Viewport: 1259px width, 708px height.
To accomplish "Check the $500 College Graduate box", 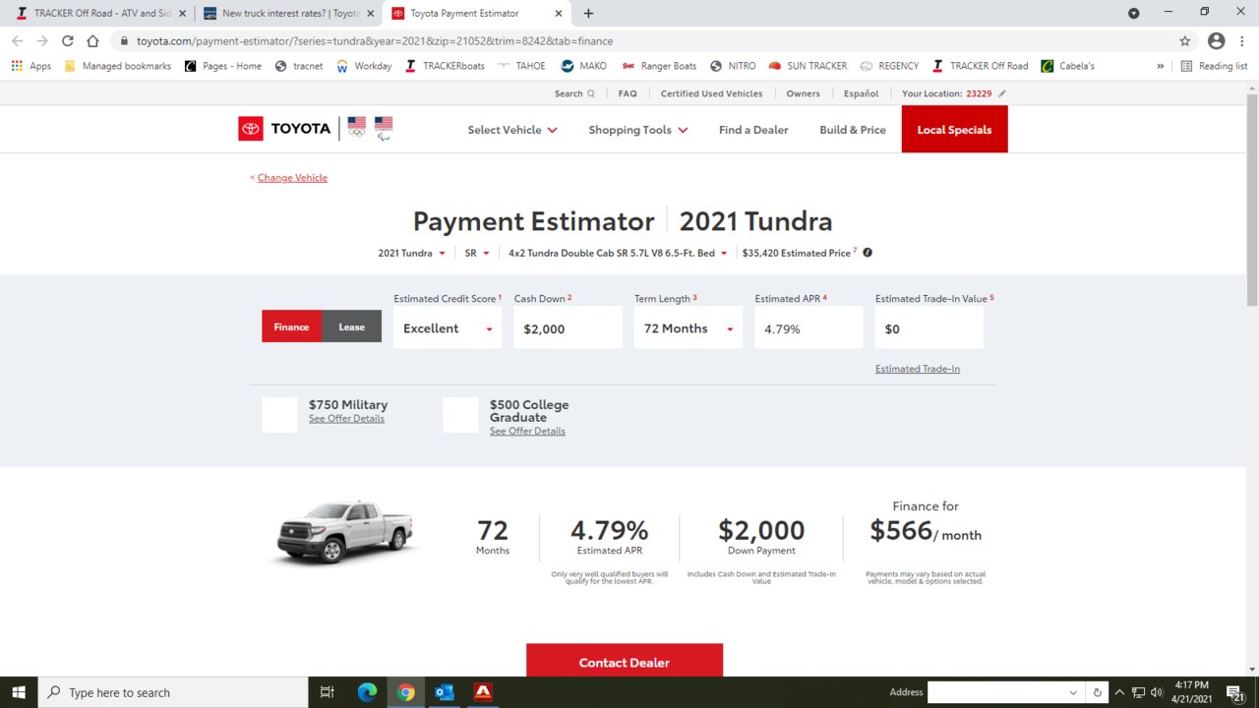I will [x=460, y=415].
